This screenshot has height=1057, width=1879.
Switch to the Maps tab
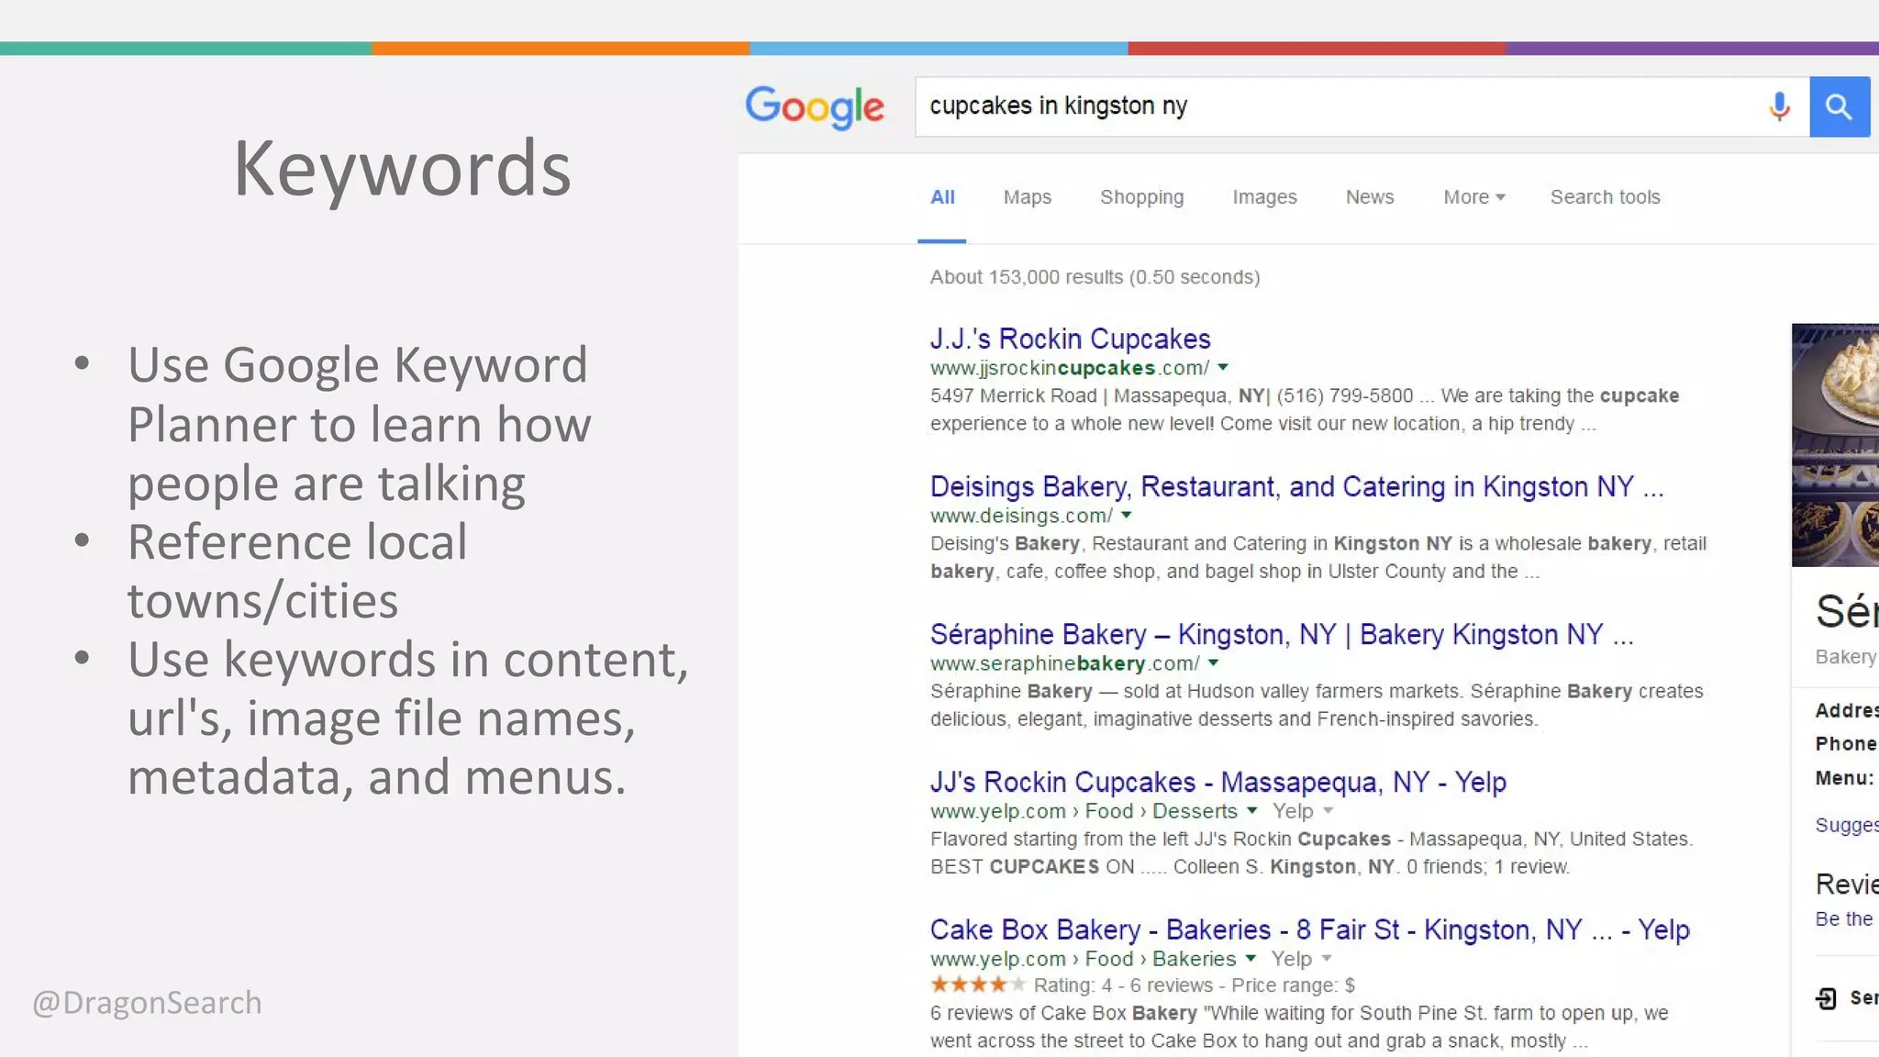tap(1027, 197)
